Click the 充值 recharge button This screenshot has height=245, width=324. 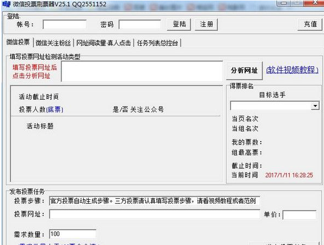[x=310, y=24]
